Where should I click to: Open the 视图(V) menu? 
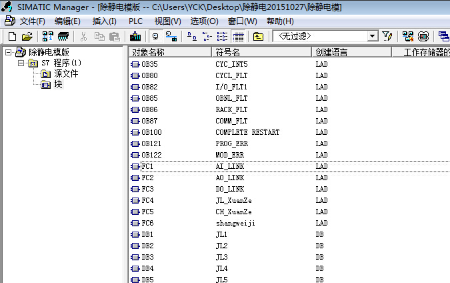[x=167, y=21]
